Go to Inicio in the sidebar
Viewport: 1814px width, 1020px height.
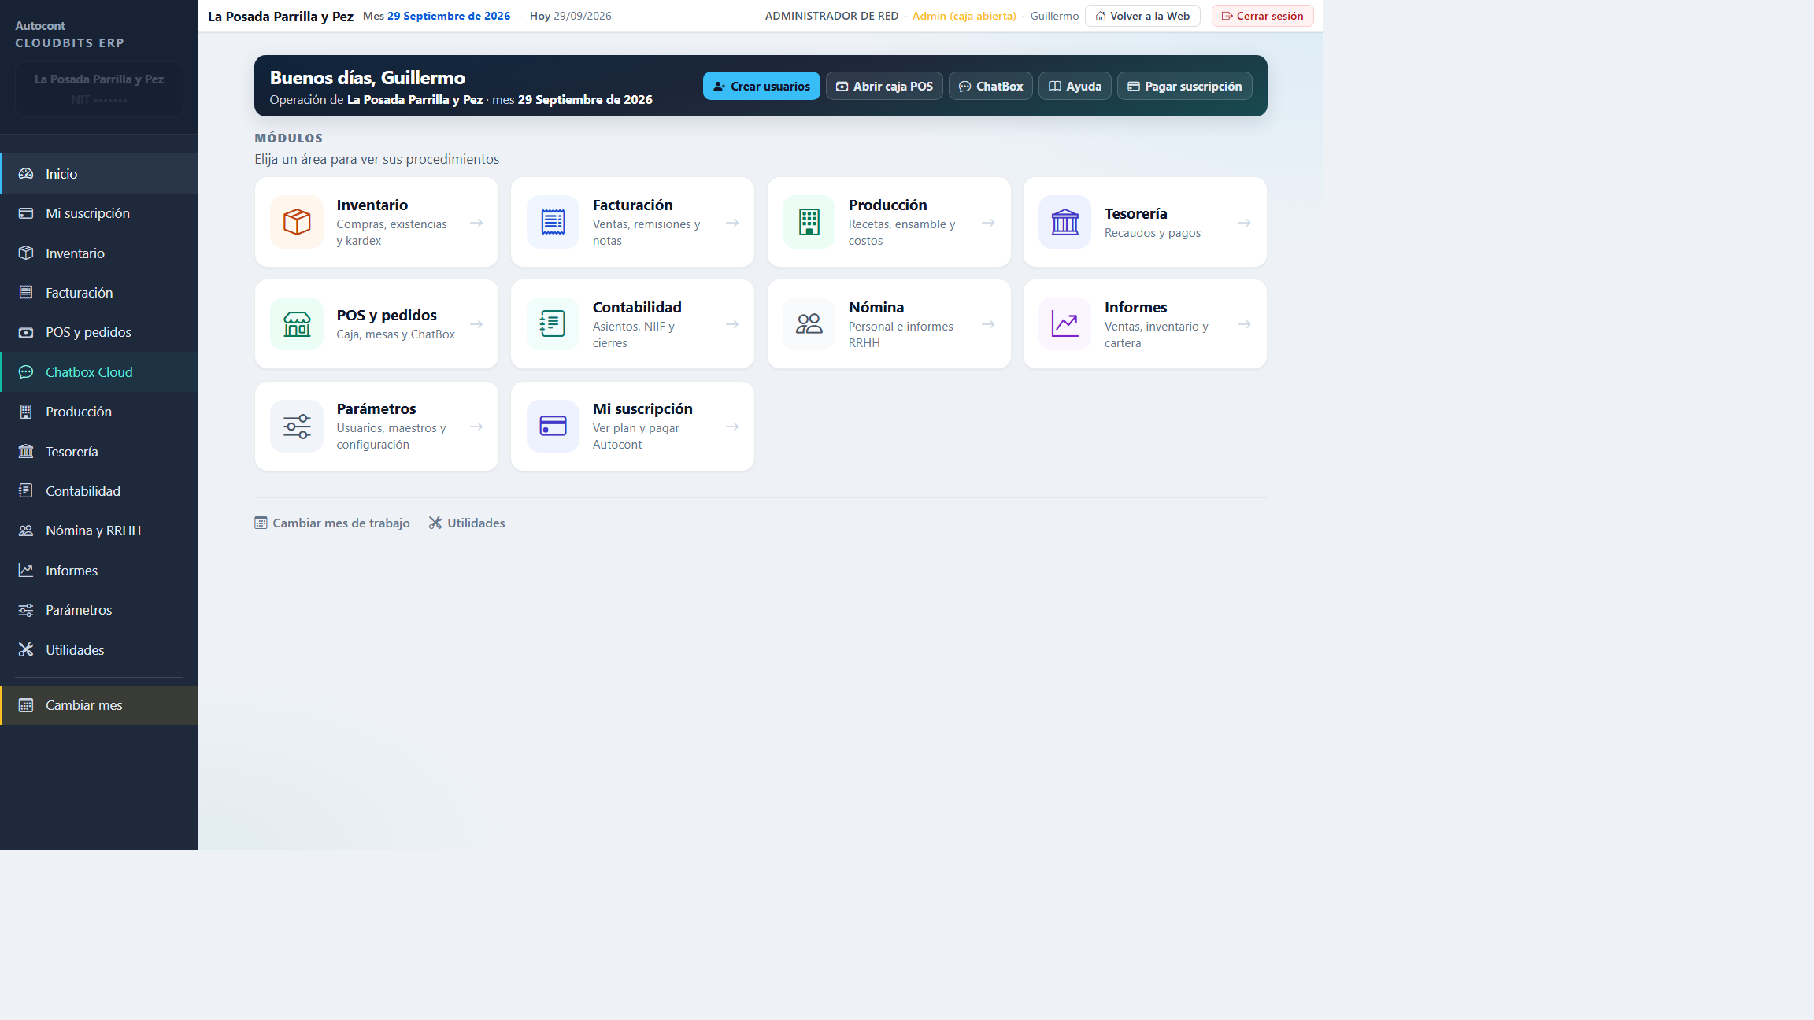click(x=99, y=174)
